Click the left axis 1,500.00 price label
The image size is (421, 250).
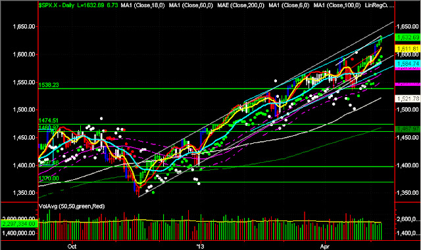click(24, 110)
